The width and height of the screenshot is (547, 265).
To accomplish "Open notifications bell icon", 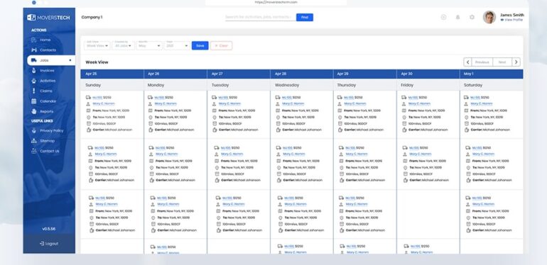I will pos(458,17).
